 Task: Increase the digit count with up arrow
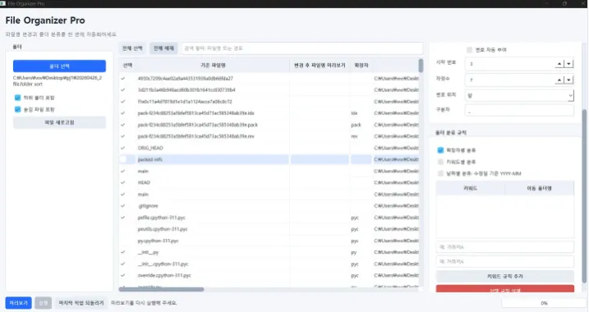click(x=559, y=80)
